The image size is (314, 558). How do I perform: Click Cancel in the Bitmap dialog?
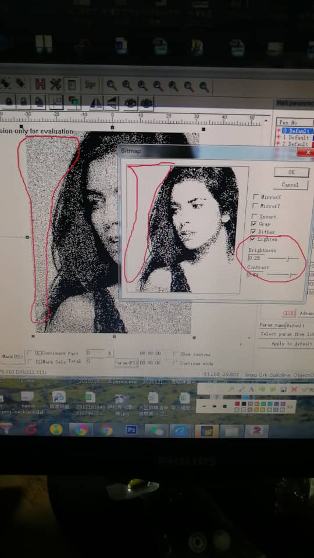290,185
